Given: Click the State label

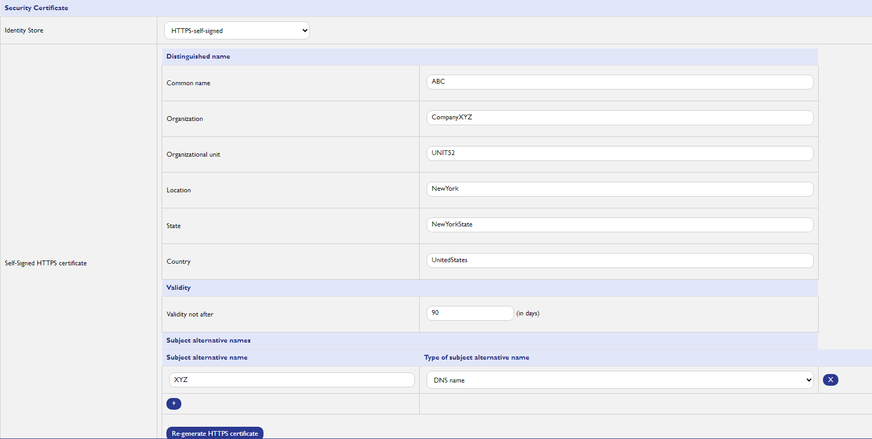Looking at the screenshot, I should point(173,226).
